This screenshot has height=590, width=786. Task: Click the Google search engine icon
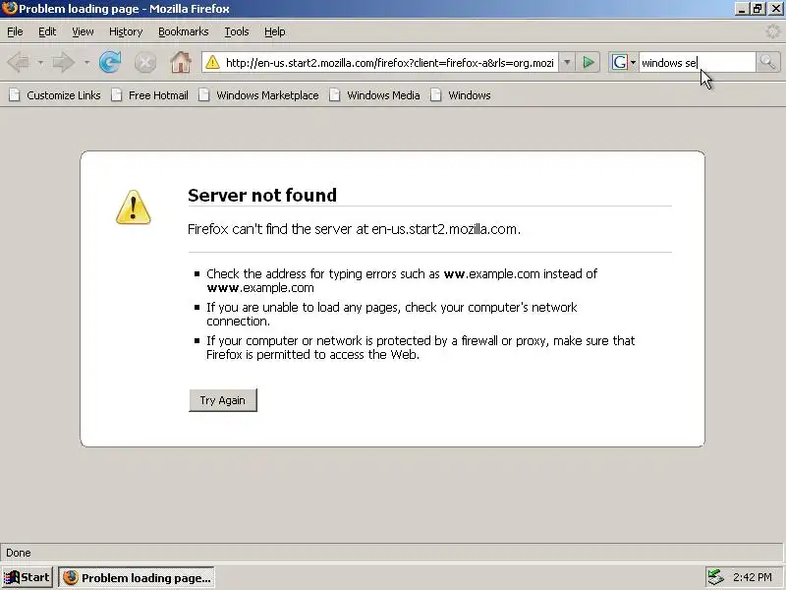620,62
